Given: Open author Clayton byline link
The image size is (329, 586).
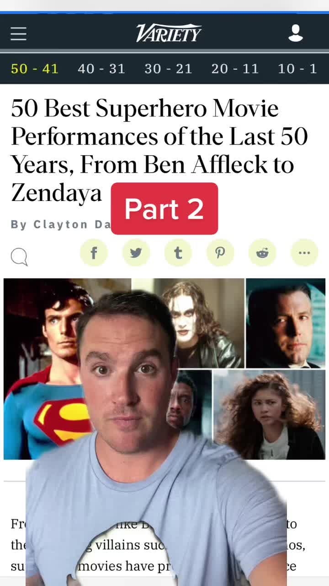Looking at the screenshot, I should [61, 224].
